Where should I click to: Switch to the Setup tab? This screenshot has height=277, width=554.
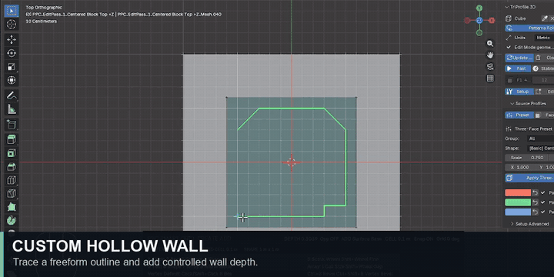pos(519,92)
